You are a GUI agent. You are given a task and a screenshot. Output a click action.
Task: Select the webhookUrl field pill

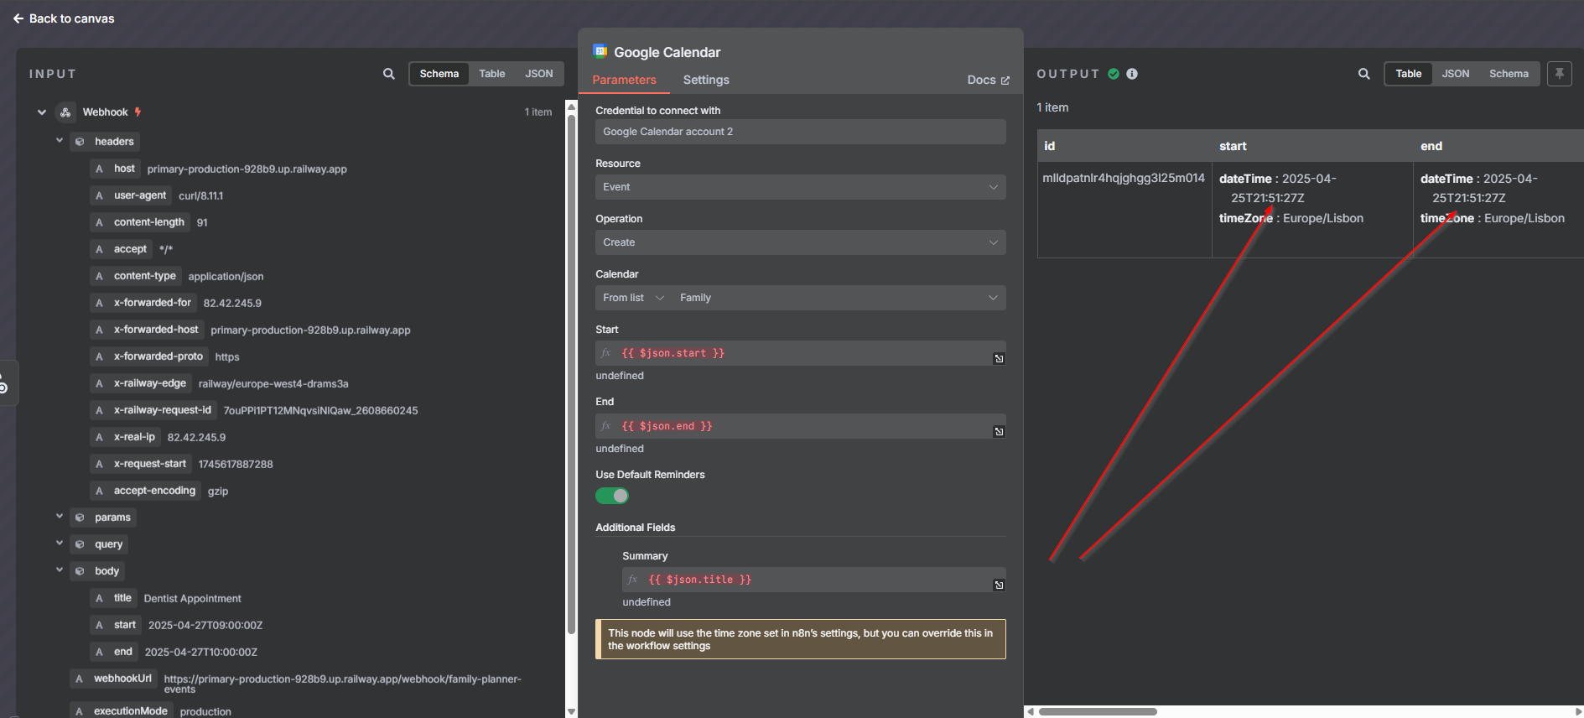[113, 679]
